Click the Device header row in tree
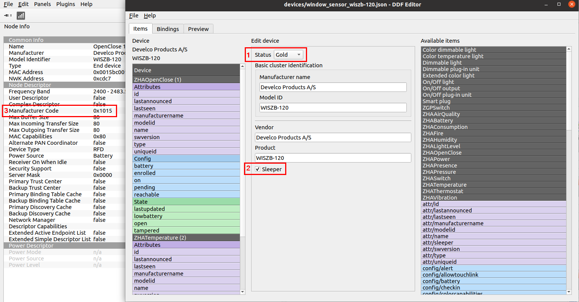Viewport: 579px width, 302px height. point(186,70)
